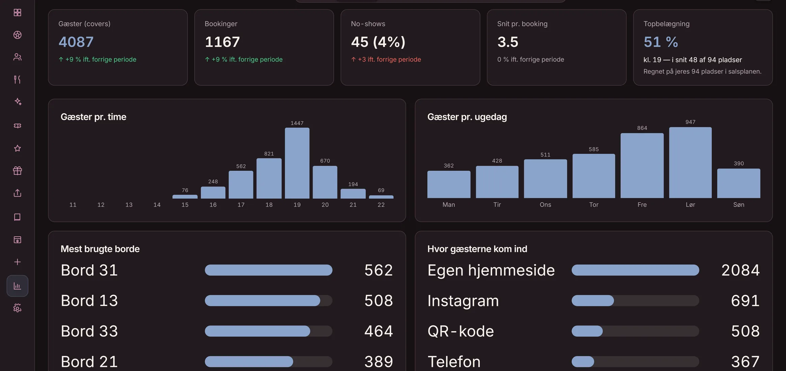The width and height of the screenshot is (786, 371).
Task: Click the Bookinger value 1167
Action: point(222,42)
